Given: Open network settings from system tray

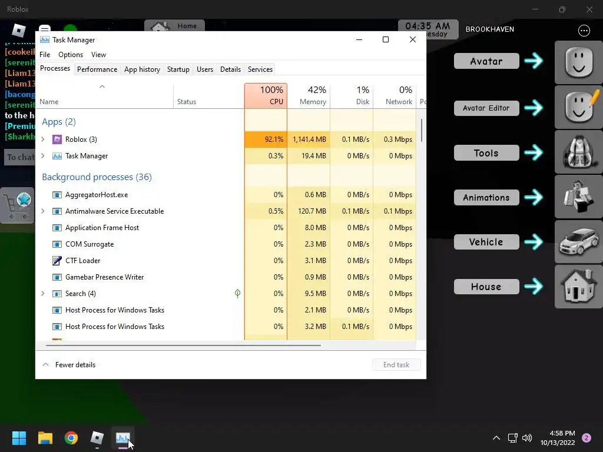Looking at the screenshot, I should (x=513, y=438).
